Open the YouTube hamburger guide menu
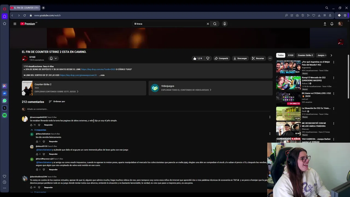 [x=15, y=24]
